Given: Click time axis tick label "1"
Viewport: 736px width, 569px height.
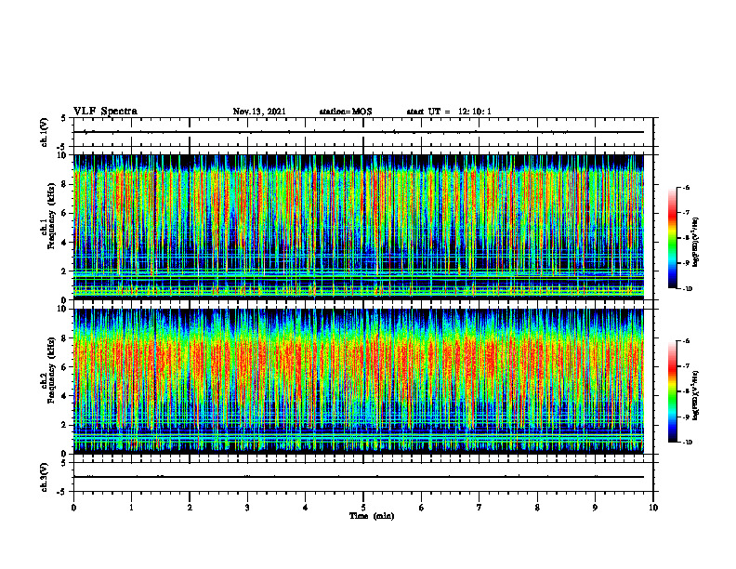Looking at the screenshot, I should 131,508.
